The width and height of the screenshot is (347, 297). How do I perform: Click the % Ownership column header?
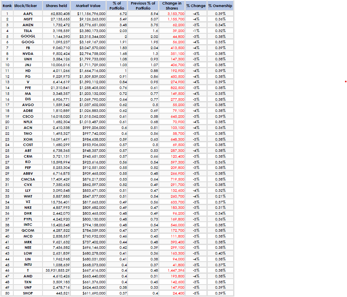(220, 6)
